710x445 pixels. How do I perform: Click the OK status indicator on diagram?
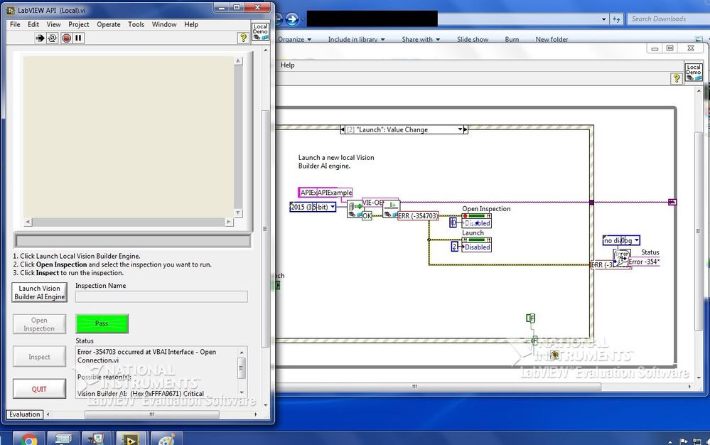point(367,216)
